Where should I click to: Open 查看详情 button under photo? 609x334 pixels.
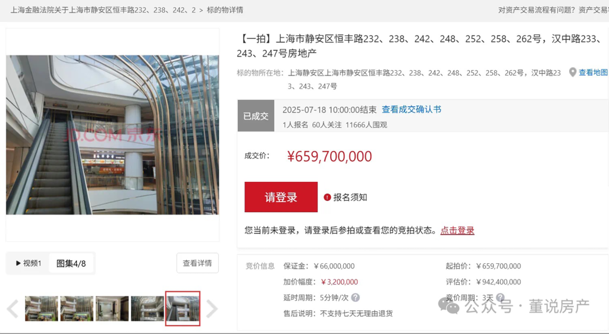[197, 263]
